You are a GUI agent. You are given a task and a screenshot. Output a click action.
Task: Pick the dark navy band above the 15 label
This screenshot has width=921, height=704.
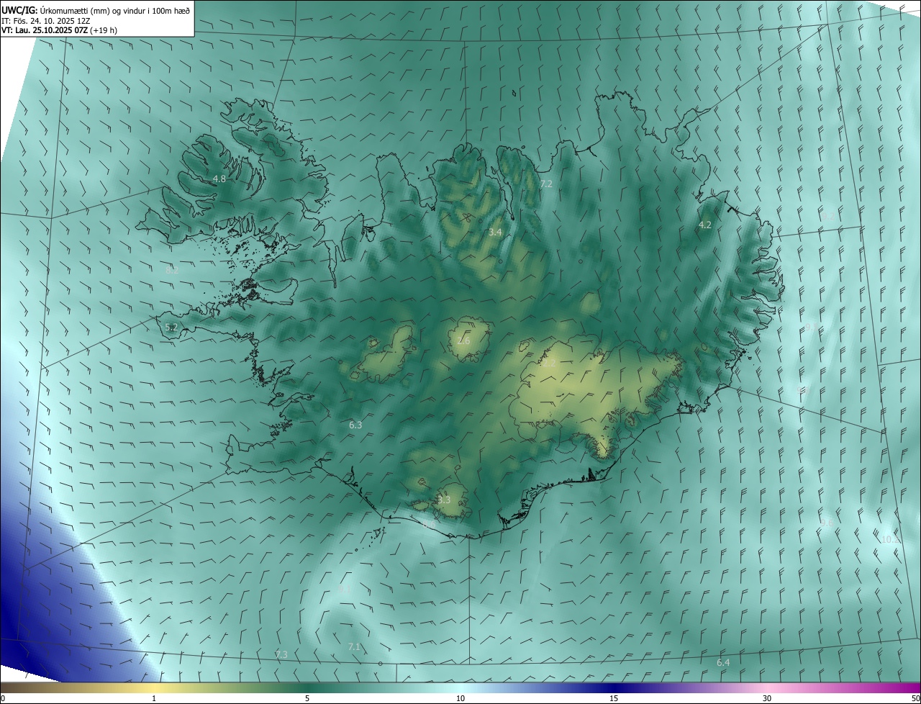click(x=614, y=687)
